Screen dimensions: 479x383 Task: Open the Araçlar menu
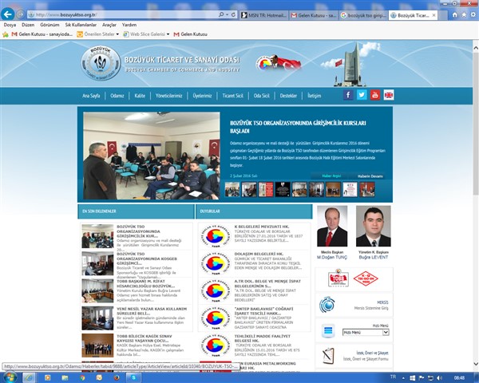[109, 25]
